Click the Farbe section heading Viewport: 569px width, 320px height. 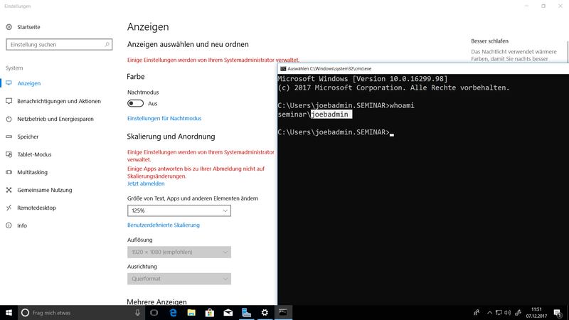[136, 77]
